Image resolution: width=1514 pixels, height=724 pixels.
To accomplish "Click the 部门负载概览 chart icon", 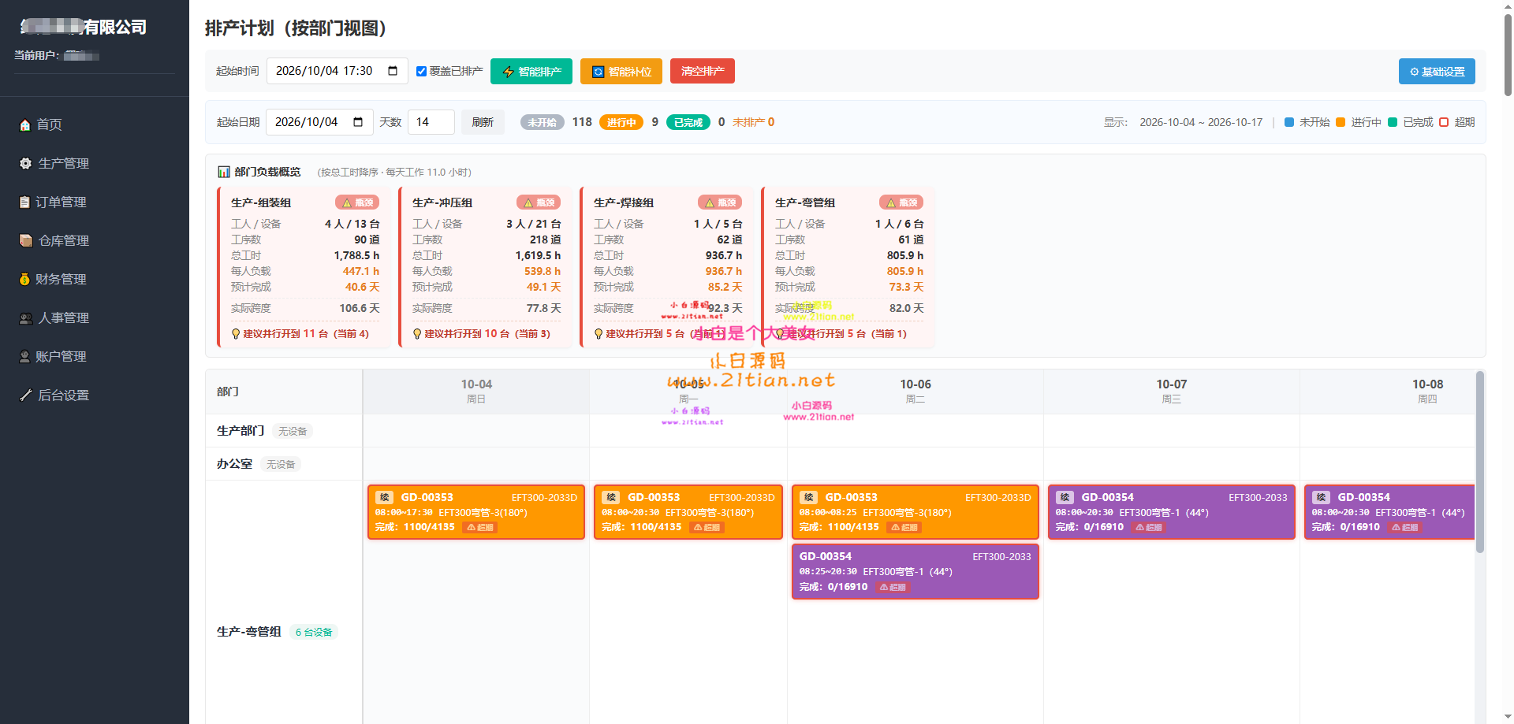I will pyautogui.click(x=224, y=172).
